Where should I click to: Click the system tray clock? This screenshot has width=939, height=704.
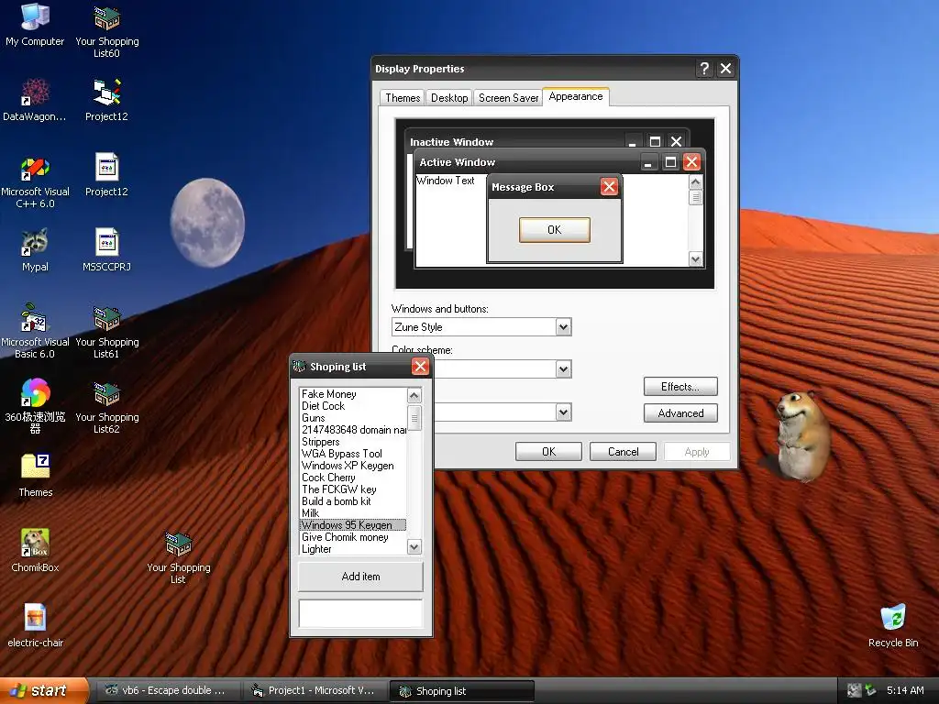pyautogui.click(x=905, y=690)
